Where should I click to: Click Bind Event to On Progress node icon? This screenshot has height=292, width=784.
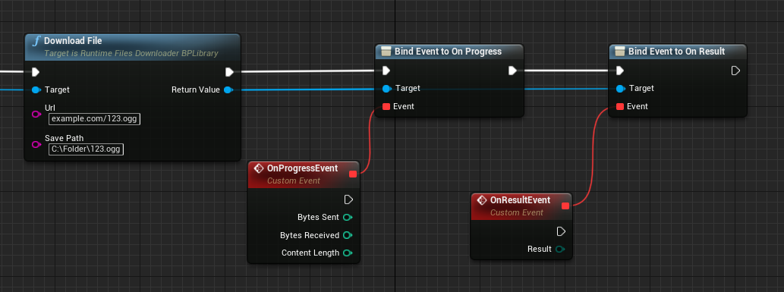386,51
